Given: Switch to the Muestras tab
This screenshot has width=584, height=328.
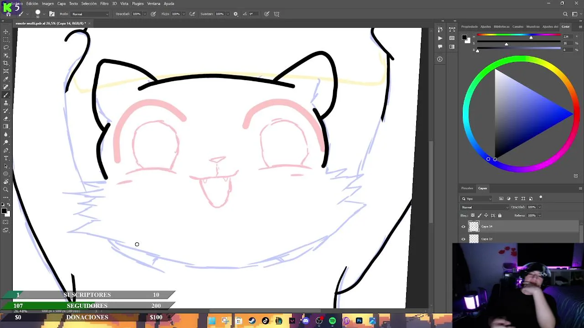Looking at the screenshot, I should click(x=533, y=26).
